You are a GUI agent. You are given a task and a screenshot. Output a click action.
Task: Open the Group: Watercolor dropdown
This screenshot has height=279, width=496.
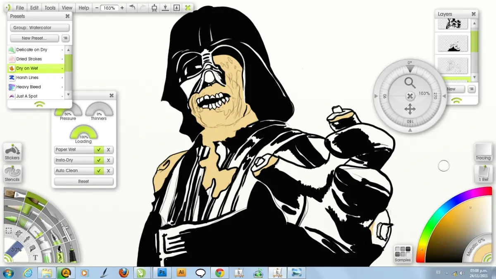40,28
